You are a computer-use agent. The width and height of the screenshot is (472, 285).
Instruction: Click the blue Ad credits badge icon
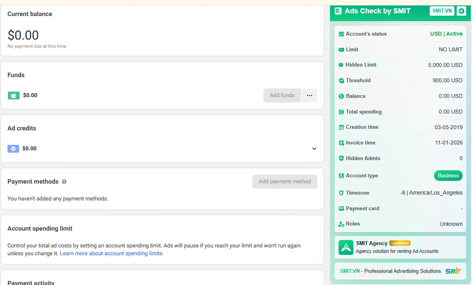click(13, 149)
